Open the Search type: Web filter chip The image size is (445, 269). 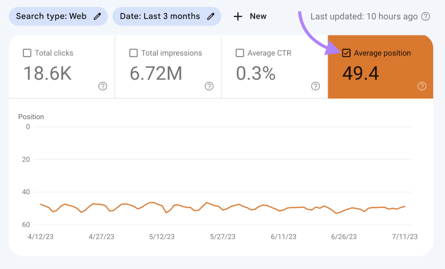pos(51,16)
